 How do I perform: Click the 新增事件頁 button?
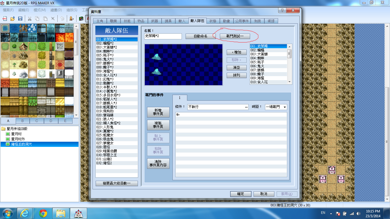(158, 112)
